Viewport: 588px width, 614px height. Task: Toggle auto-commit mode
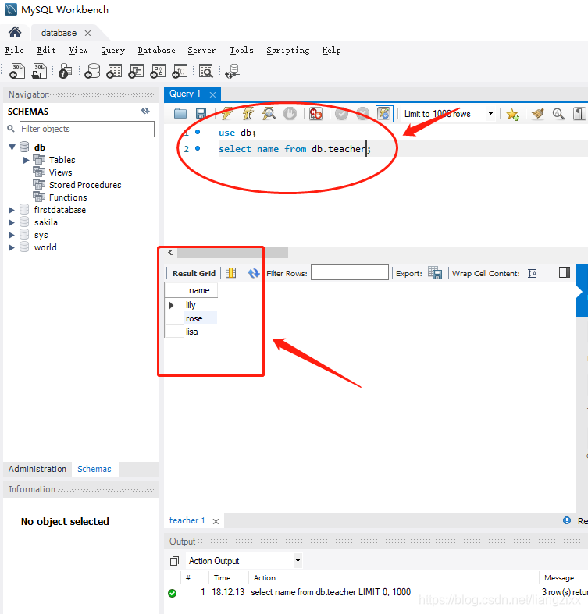point(384,114)
